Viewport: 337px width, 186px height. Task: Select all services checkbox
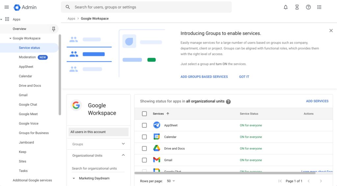[144, 114]
